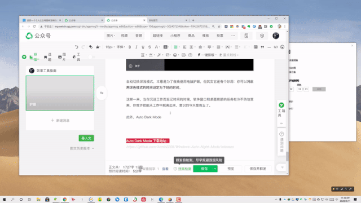This screenshot has height=203, width=361.
Task: Underline text with the U icon
Action: pyautogui.click(x=143, y=47)
